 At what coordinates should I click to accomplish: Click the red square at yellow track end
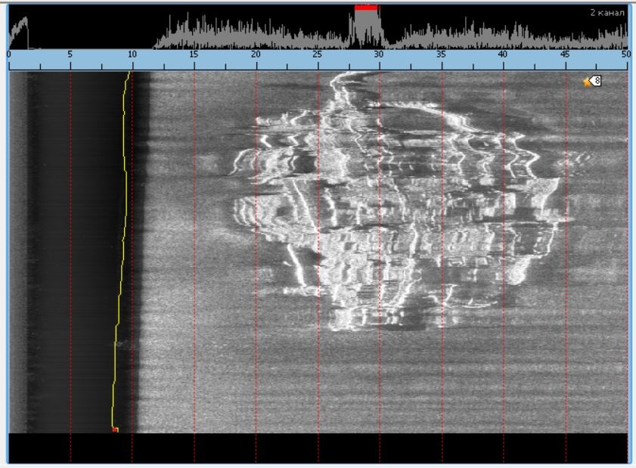(115, 429)
